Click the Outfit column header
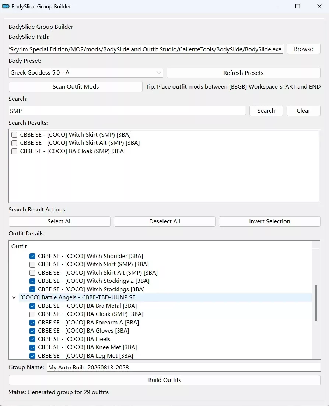The width and height of the screenshot is (329, 406). [x=161, y=246]
